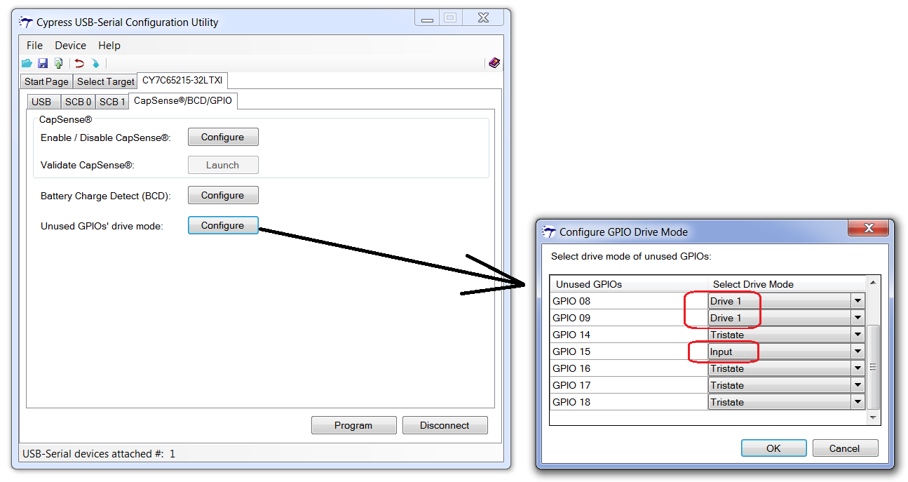Select the GPIO 15 row label
This screenshot has height=482, width=908.
(571, 352)
